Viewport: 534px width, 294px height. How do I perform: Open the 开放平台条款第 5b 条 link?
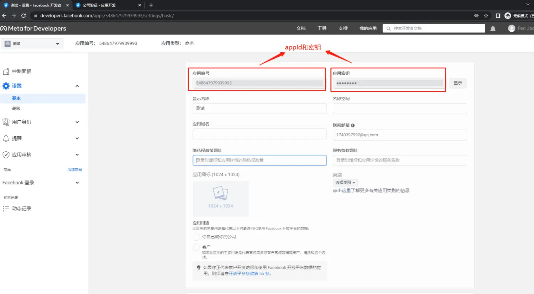pos(250,274)
